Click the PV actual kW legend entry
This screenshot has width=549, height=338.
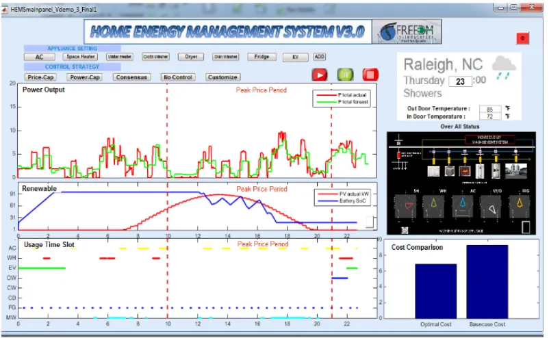[343, 194]
